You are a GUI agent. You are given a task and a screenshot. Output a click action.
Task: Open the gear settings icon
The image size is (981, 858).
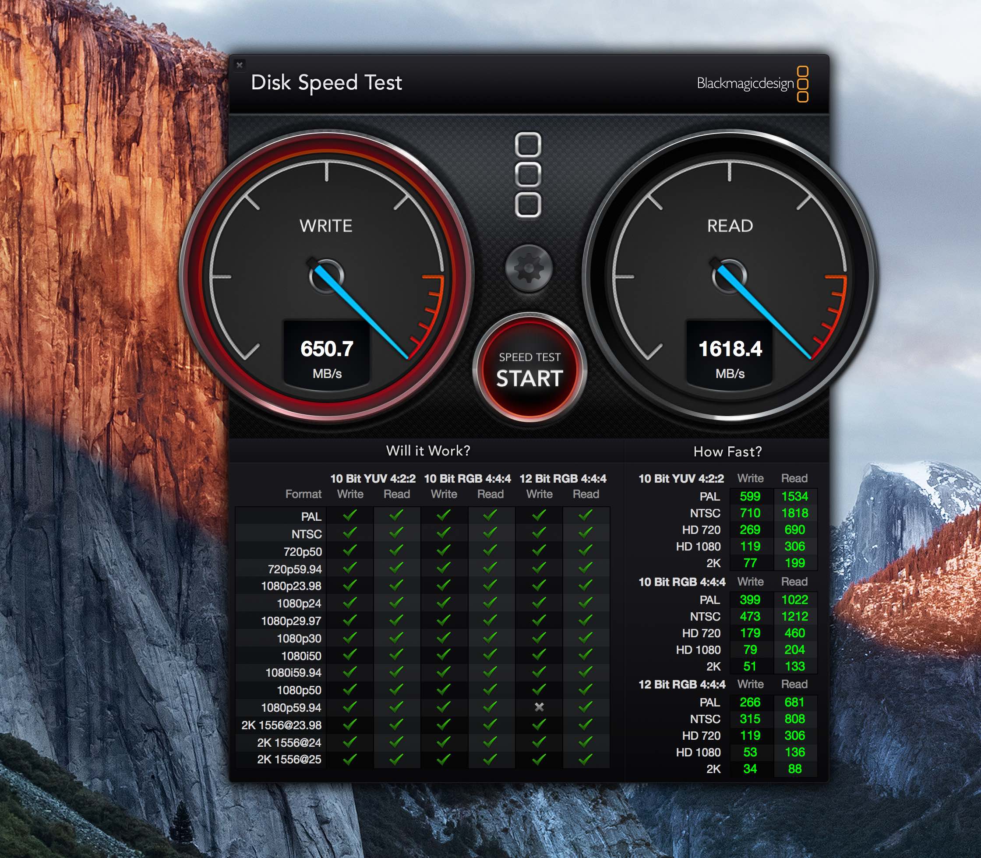(x=529, y=268)
